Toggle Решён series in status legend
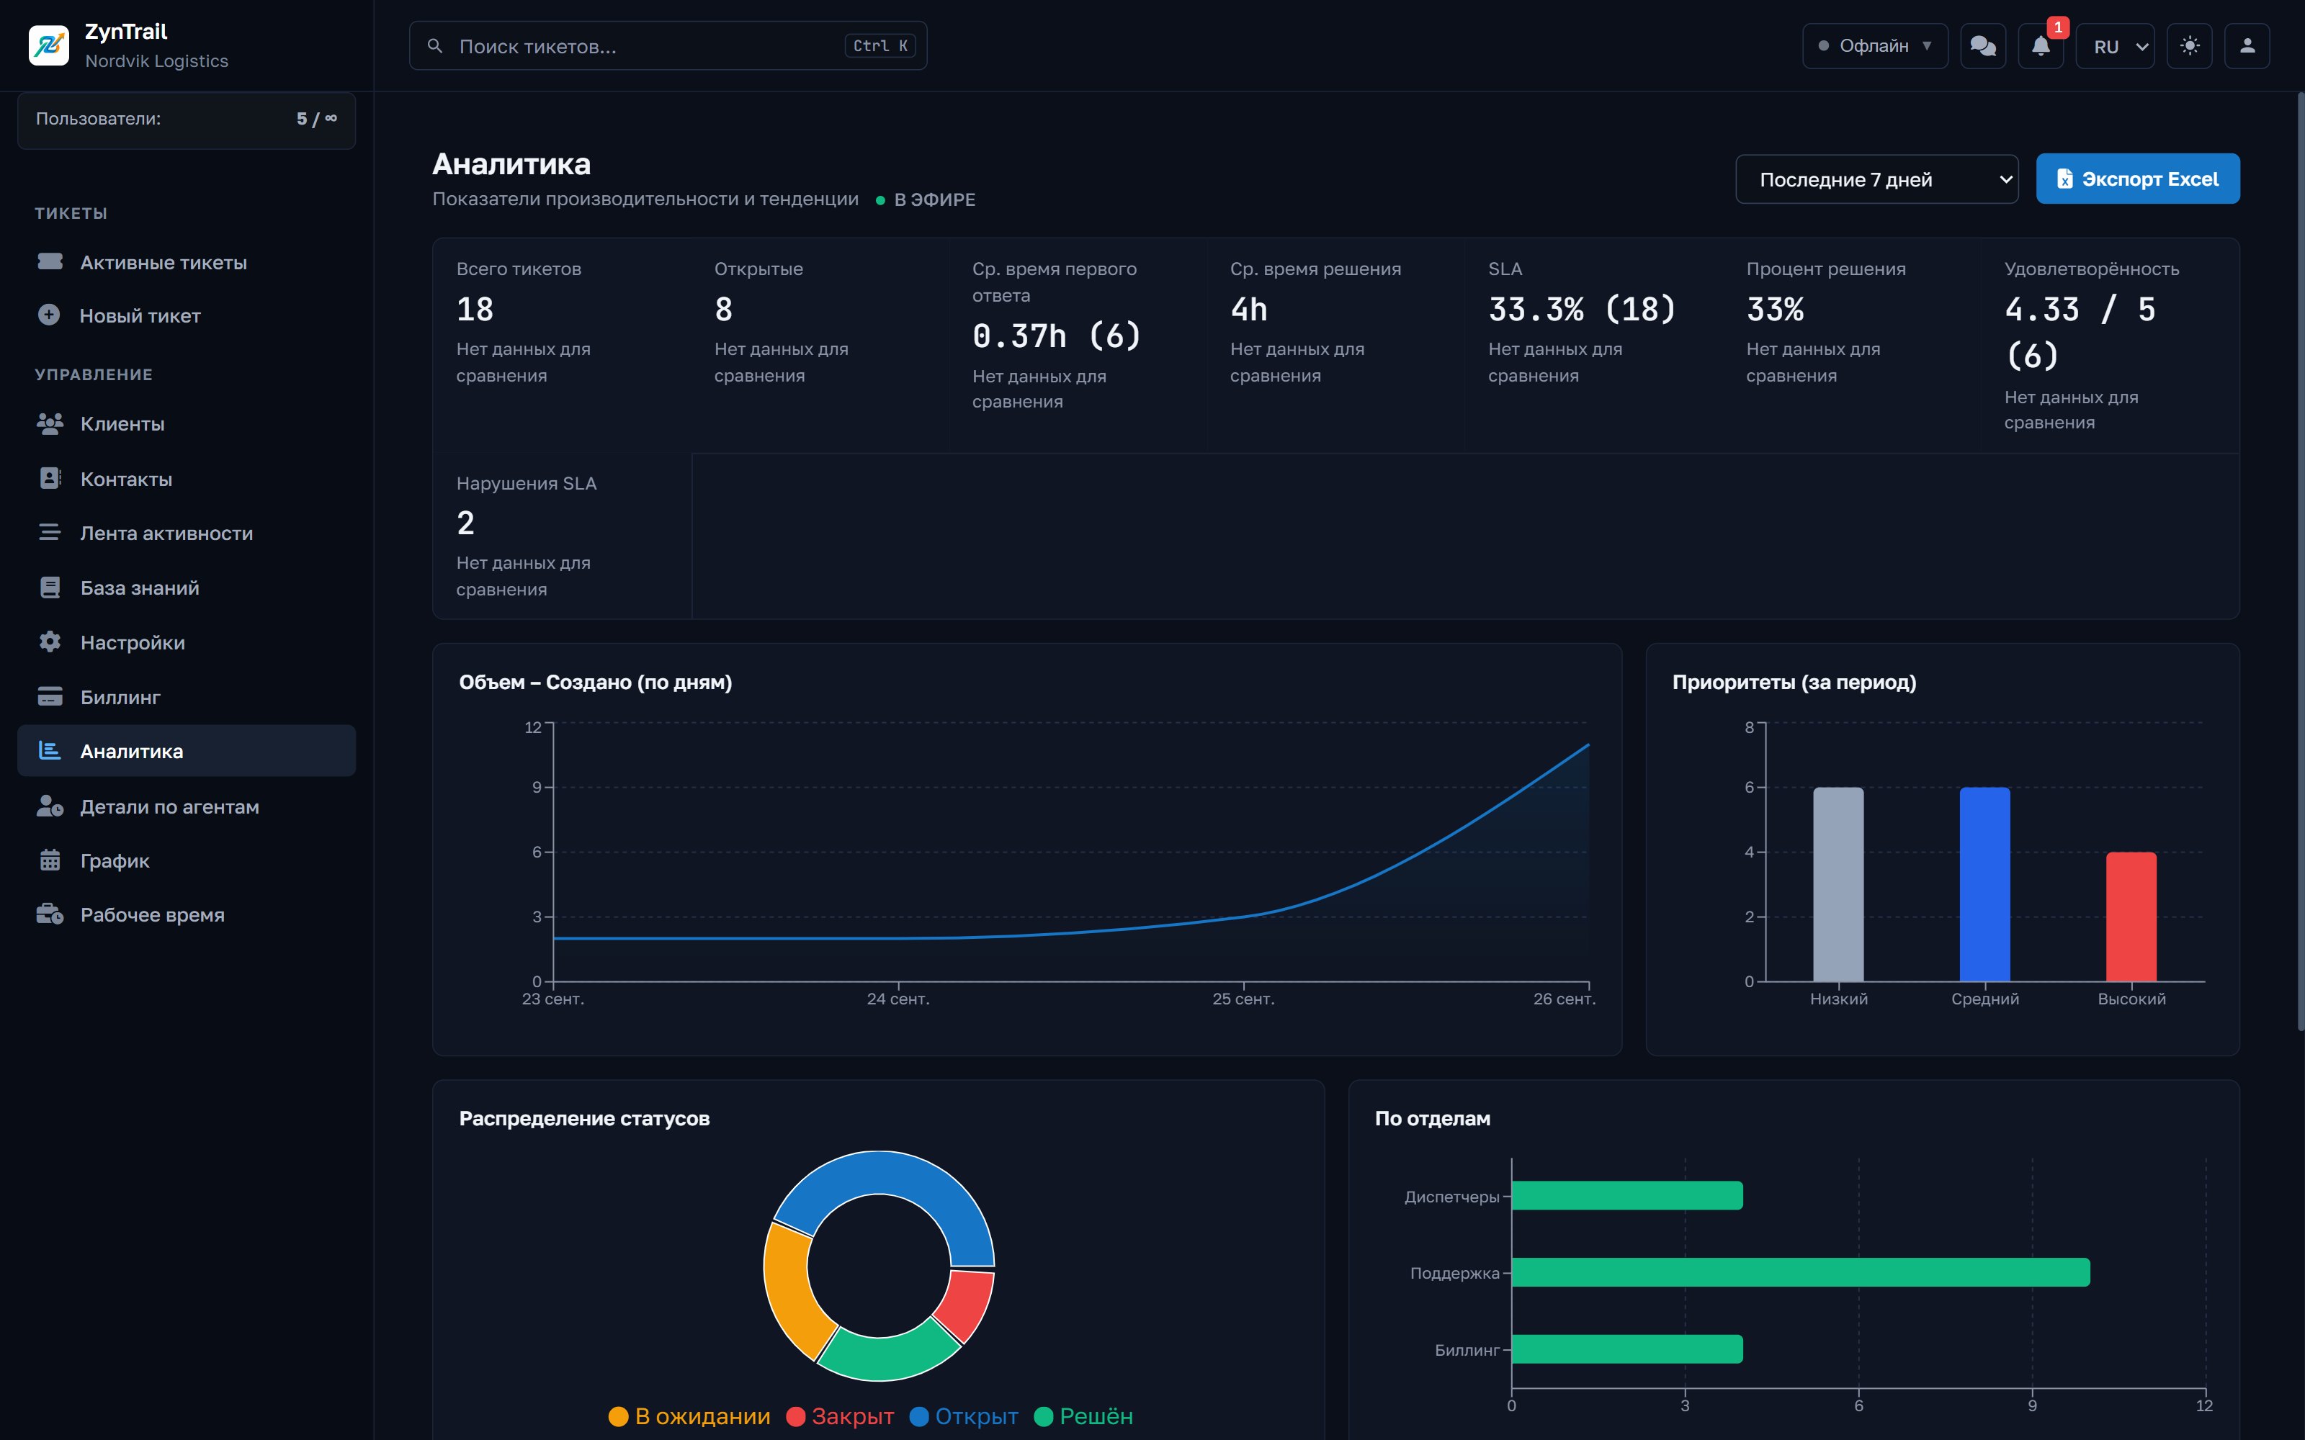 (x=1084, y=1416)
